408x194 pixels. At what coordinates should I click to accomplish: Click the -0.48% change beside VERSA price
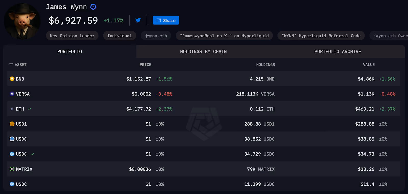(x=164, y=94)
